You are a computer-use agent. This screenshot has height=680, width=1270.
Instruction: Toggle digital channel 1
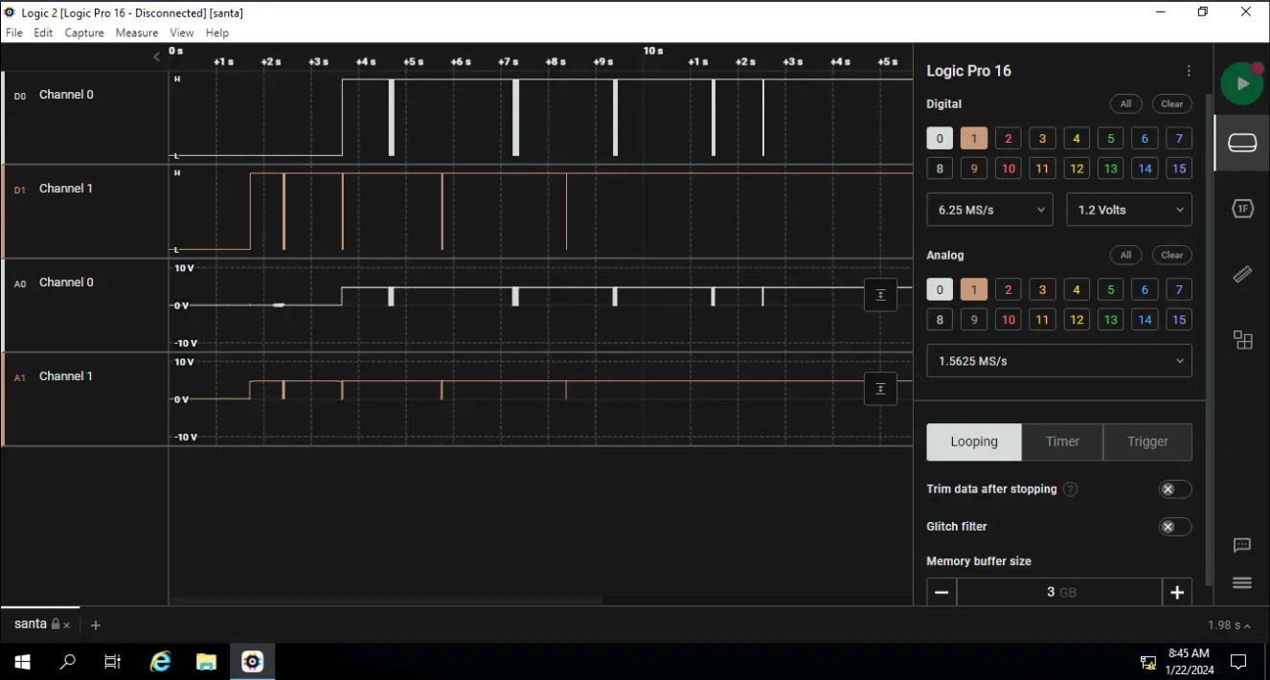pyautogui.click(x=973, y=139)
